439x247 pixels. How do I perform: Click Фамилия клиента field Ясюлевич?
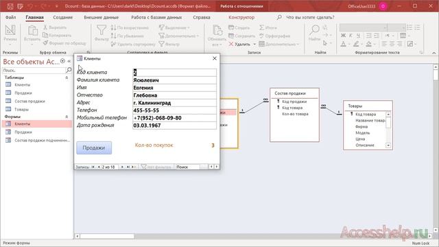pyautogui.click(x=174, y=80)
